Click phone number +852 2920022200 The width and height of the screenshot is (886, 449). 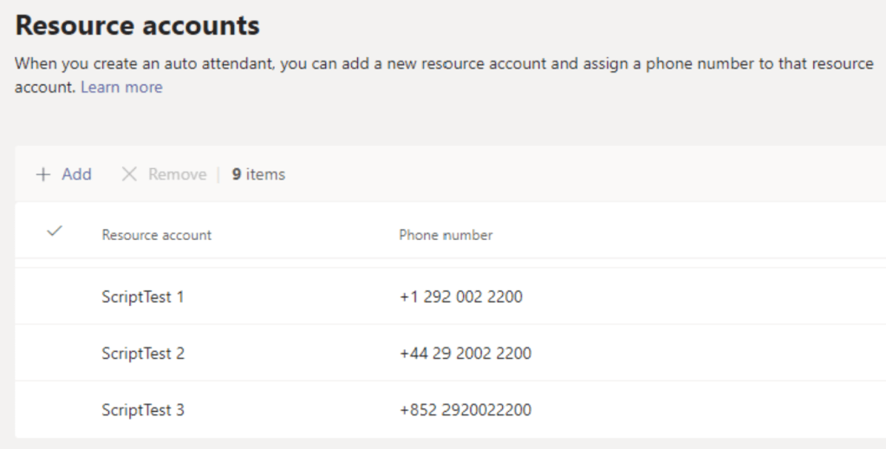465,410
